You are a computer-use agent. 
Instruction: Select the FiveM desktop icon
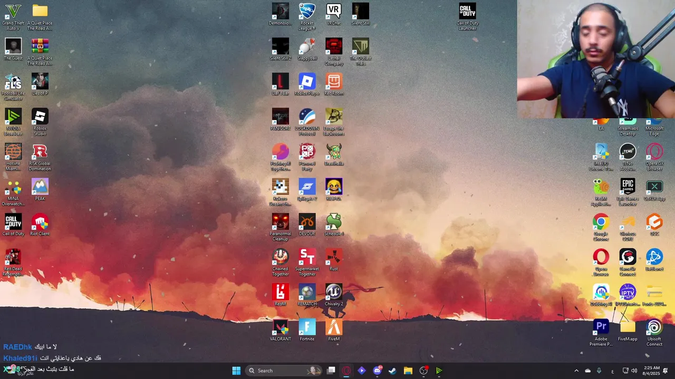(x=334, y=331)
